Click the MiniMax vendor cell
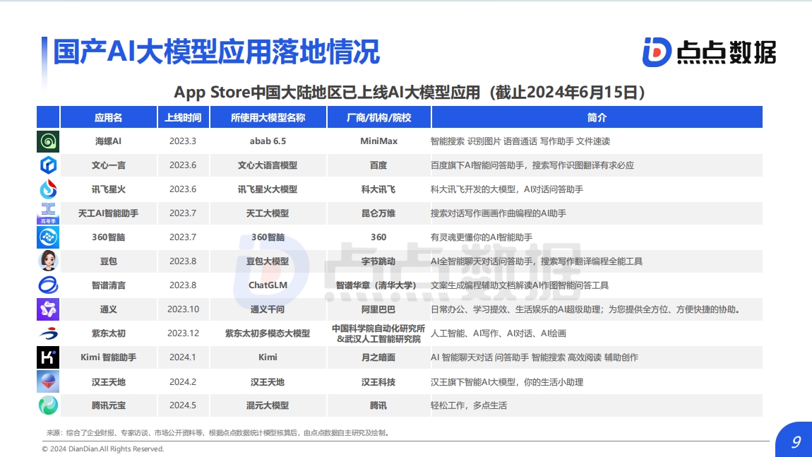The width and height of the screenshot is (812, 457). coord(379,141)
